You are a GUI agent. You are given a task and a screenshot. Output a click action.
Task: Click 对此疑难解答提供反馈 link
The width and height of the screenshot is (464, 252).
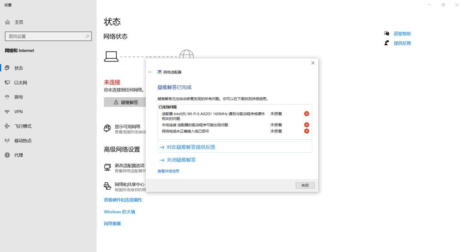(191, 147)
